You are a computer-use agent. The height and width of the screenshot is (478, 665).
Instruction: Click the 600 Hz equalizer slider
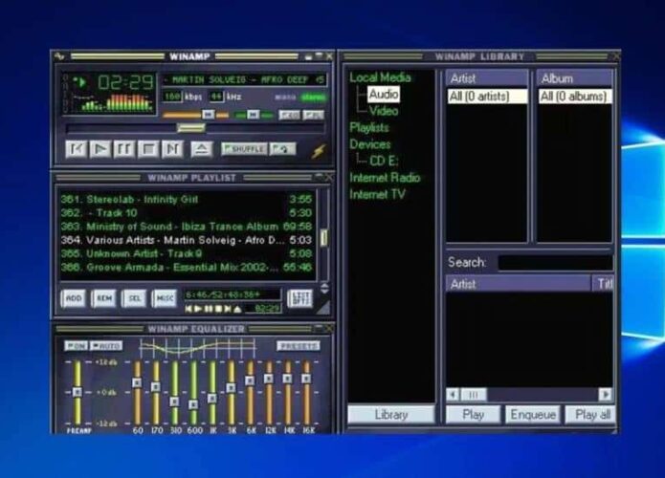(x=193, y=392)
